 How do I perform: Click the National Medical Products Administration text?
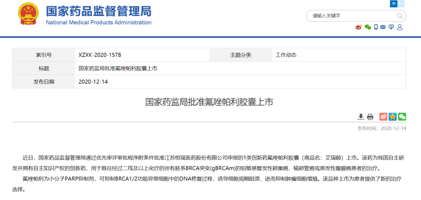coord(99,23)
